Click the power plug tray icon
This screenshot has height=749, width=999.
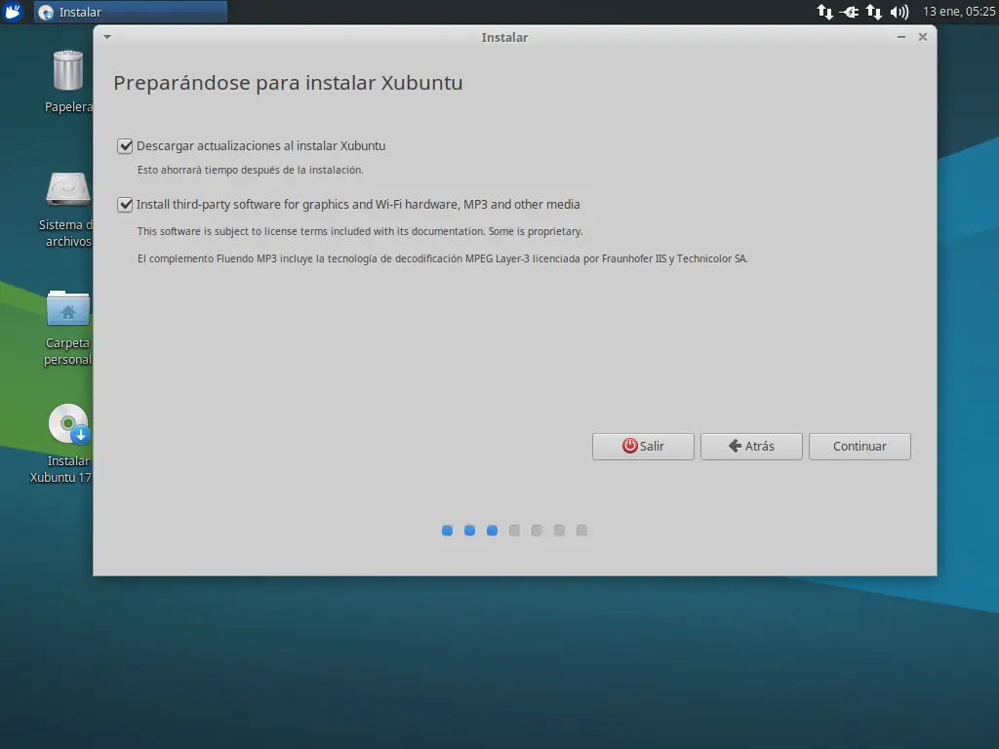pos(850,12)
